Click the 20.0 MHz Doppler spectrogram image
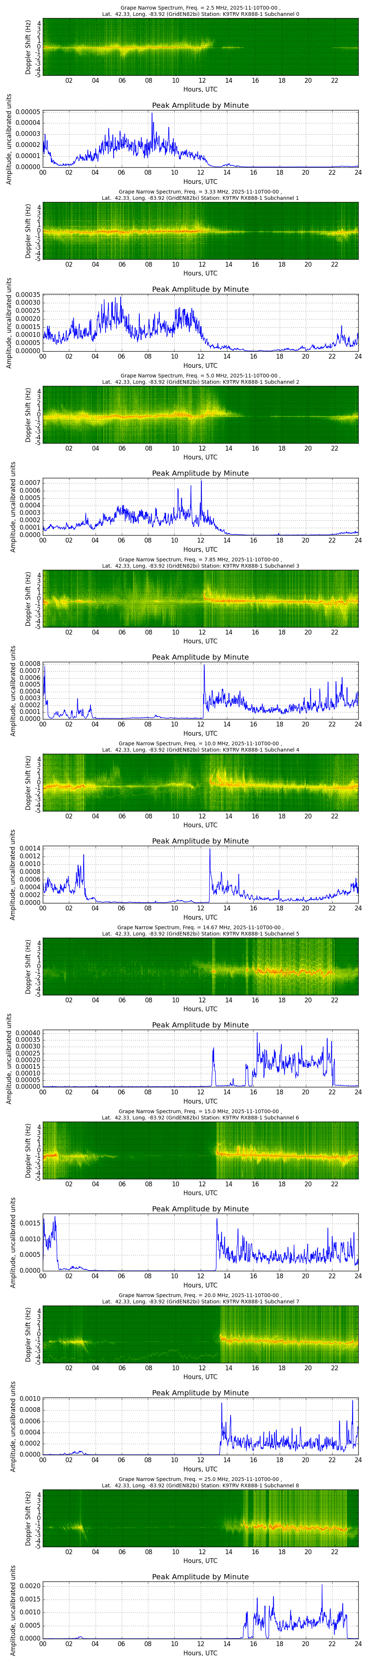This screenshot has width=369, height=1662. (x=200, y=1334)
